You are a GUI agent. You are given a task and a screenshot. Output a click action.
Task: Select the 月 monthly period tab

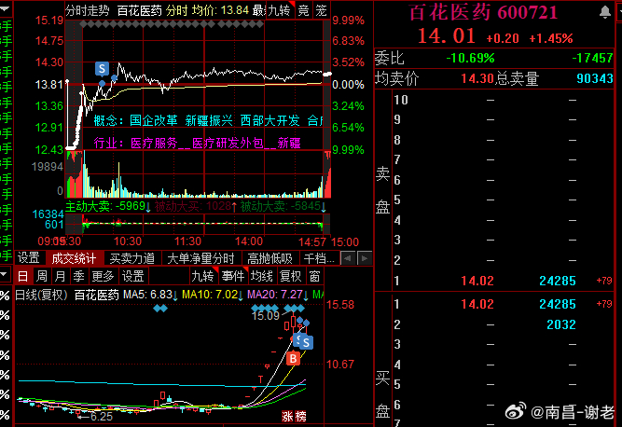(60, 276)
